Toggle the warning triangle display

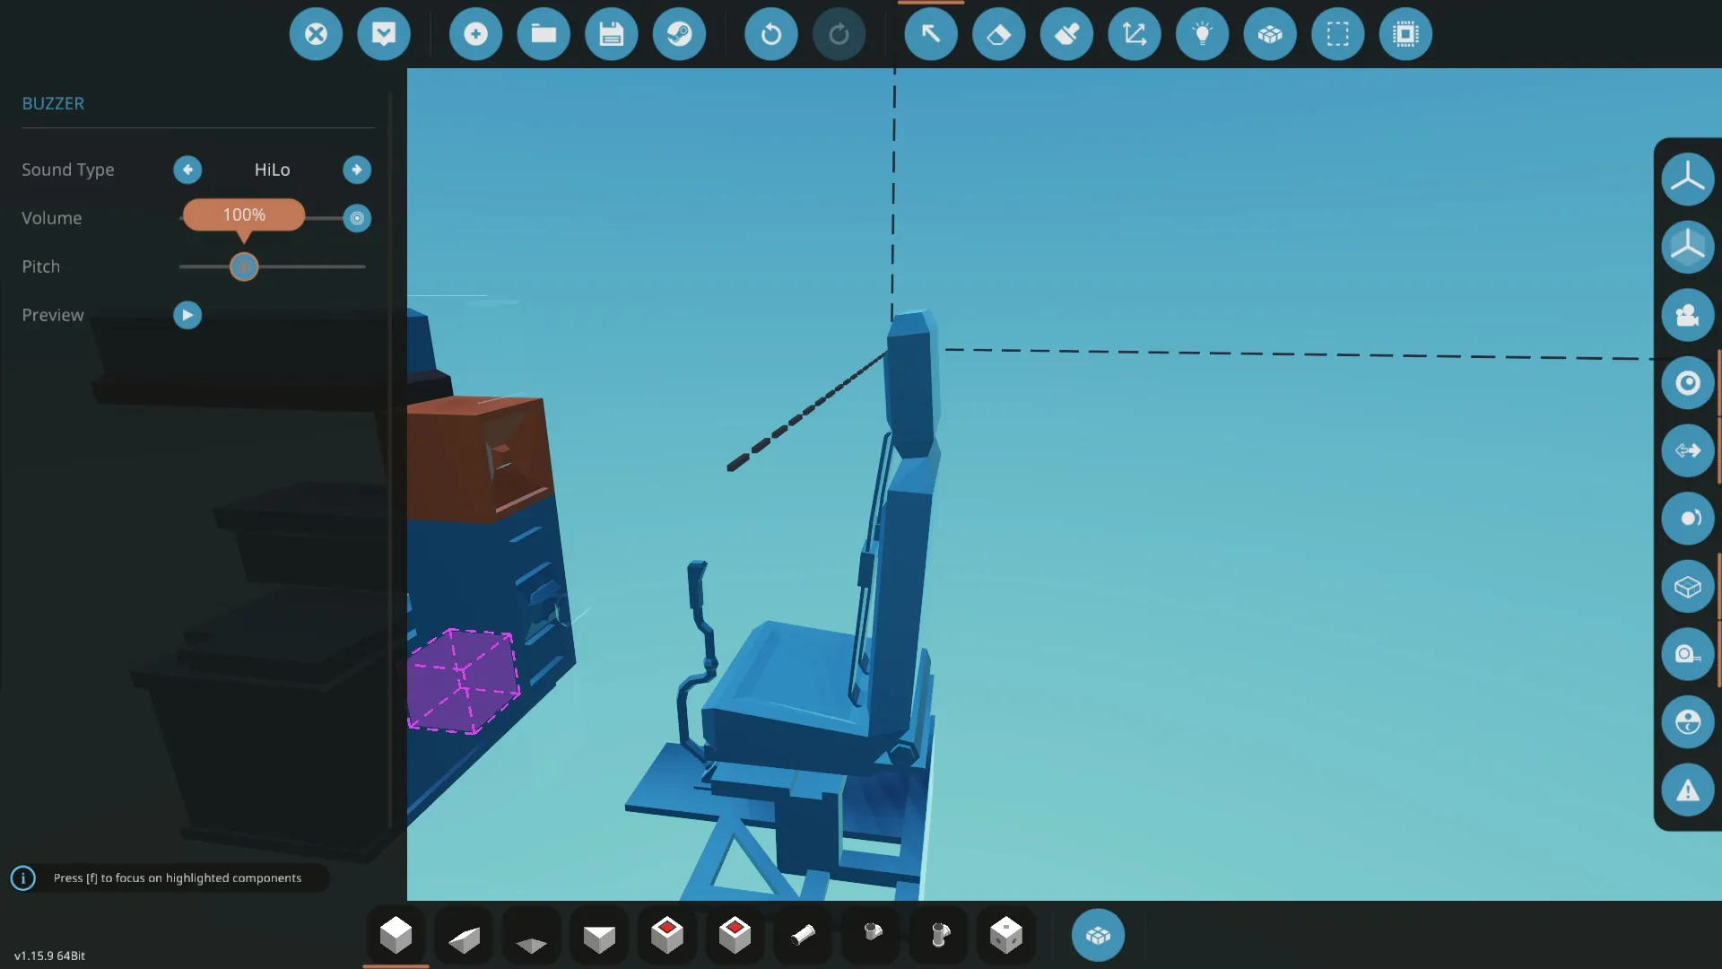pyautogui.click(x=1687, y=790)
